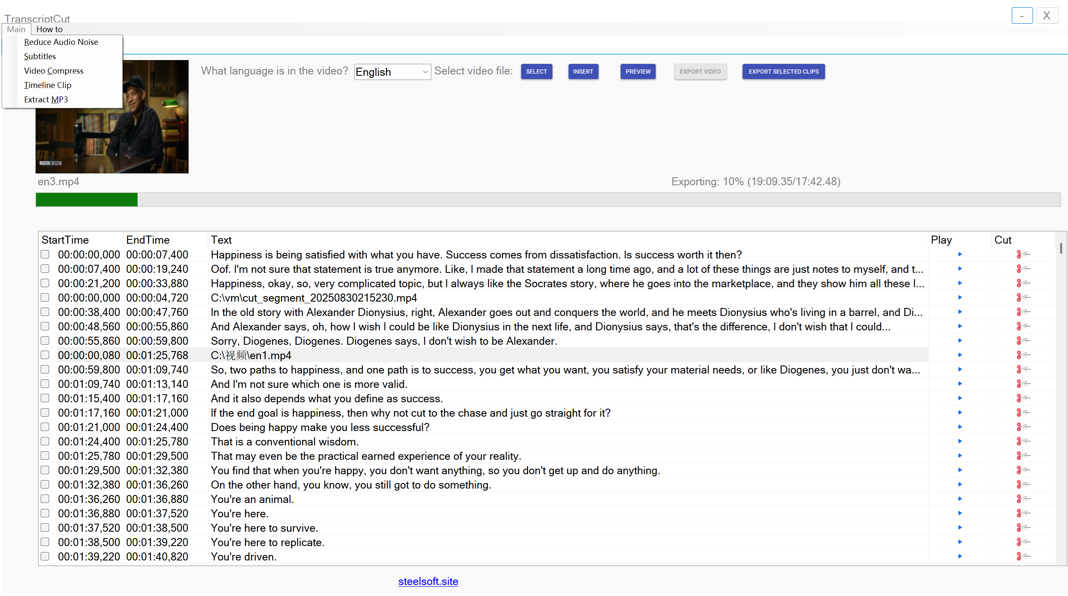Cut 'And it also depends what you define' row
1068x596 pixels.
coord(1023,398)
